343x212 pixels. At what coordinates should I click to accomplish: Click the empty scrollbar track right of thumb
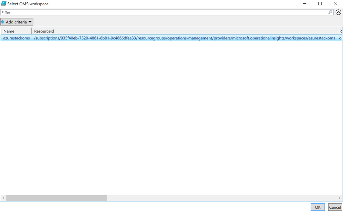(x=221, y=198)
